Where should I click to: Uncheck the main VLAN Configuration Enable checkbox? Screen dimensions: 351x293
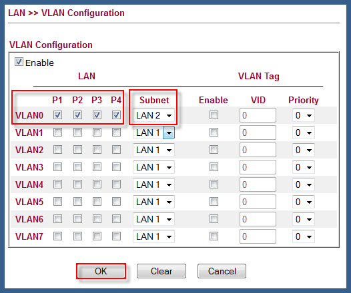tap(19, 62)
